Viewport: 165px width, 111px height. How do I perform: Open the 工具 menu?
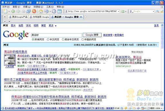tap(50, 7)
